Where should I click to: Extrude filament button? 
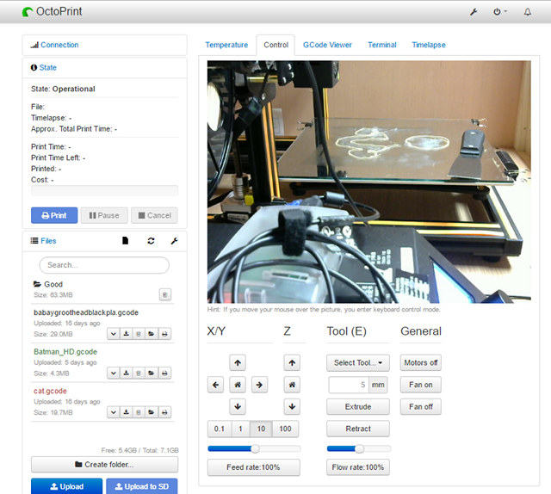click(358, 406)
